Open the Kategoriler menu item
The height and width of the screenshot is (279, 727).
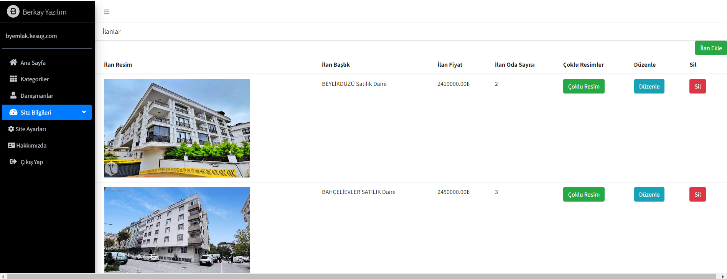click(x=35, y=79)
